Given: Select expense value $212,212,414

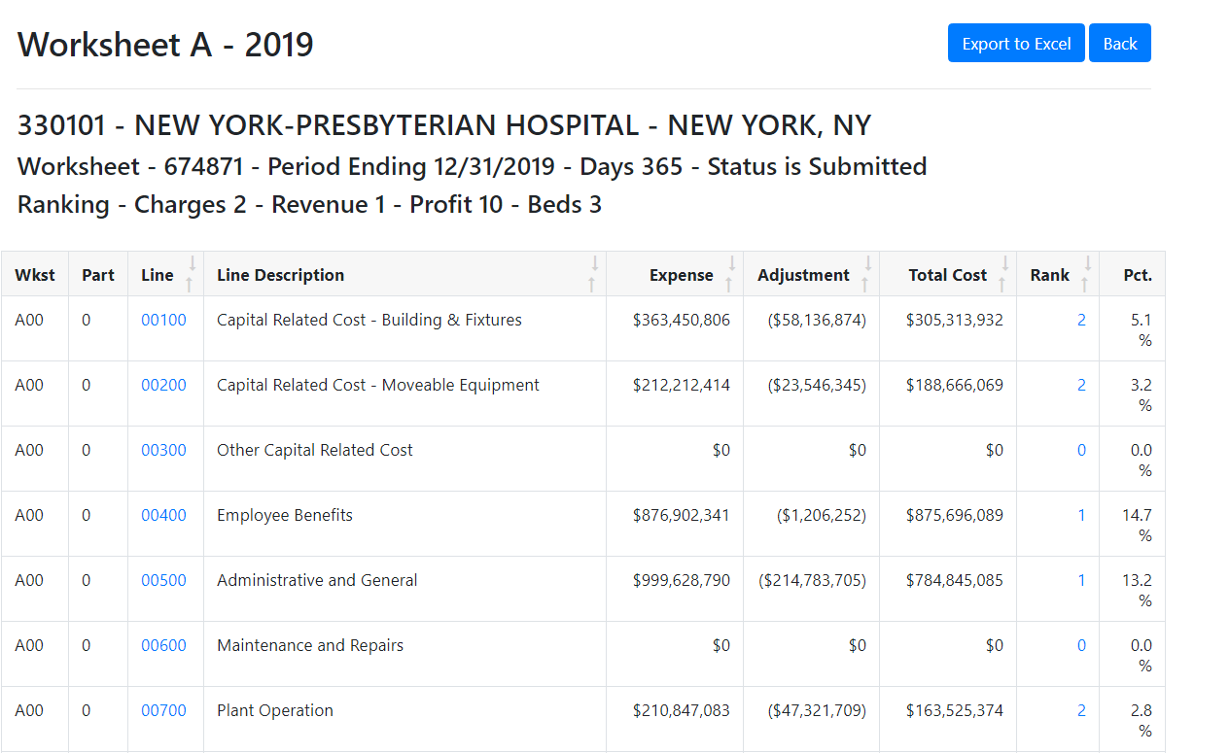Looking at the screenshot, I should [x=682, y=385].
